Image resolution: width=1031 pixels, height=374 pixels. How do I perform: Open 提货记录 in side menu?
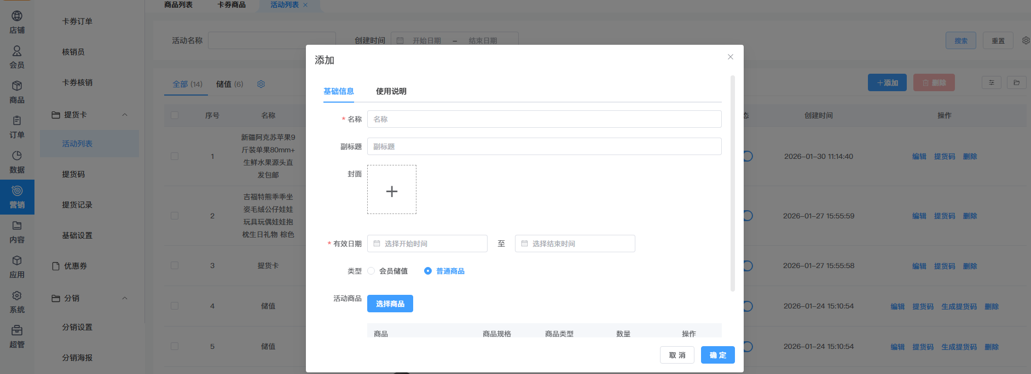[77, 205]
